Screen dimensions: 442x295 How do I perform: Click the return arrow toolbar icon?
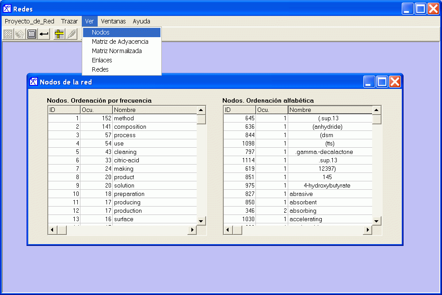point(44,34)
